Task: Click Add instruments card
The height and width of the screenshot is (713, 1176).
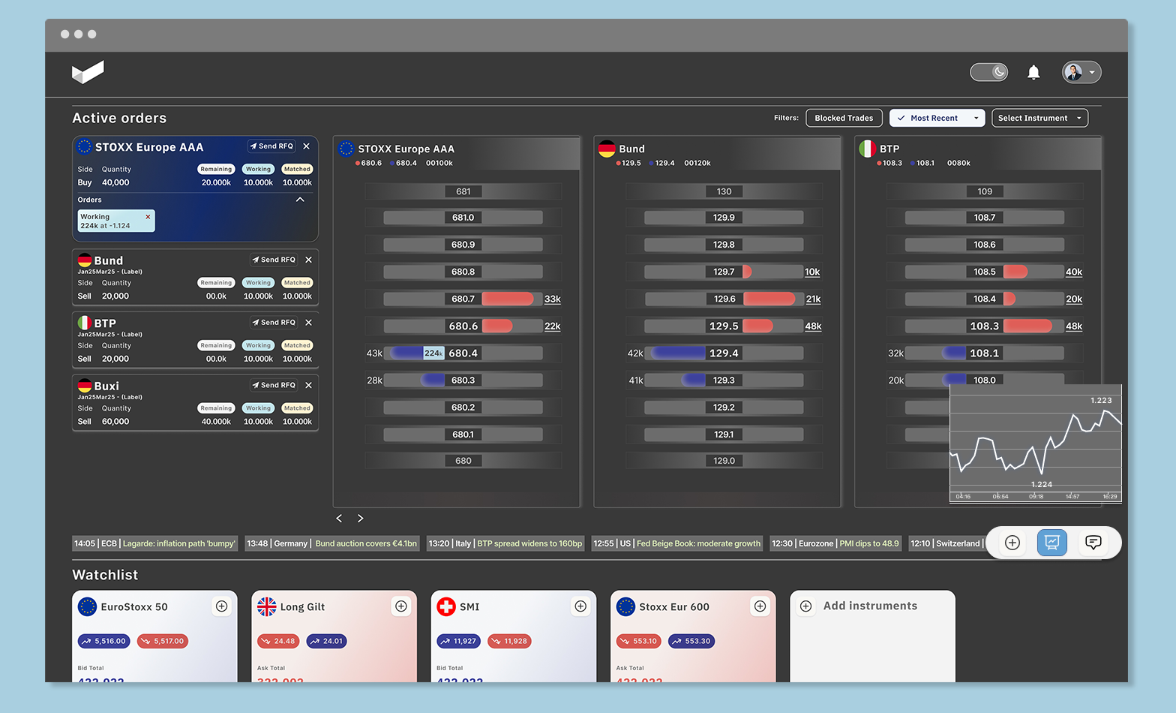Action: point(871,606)
